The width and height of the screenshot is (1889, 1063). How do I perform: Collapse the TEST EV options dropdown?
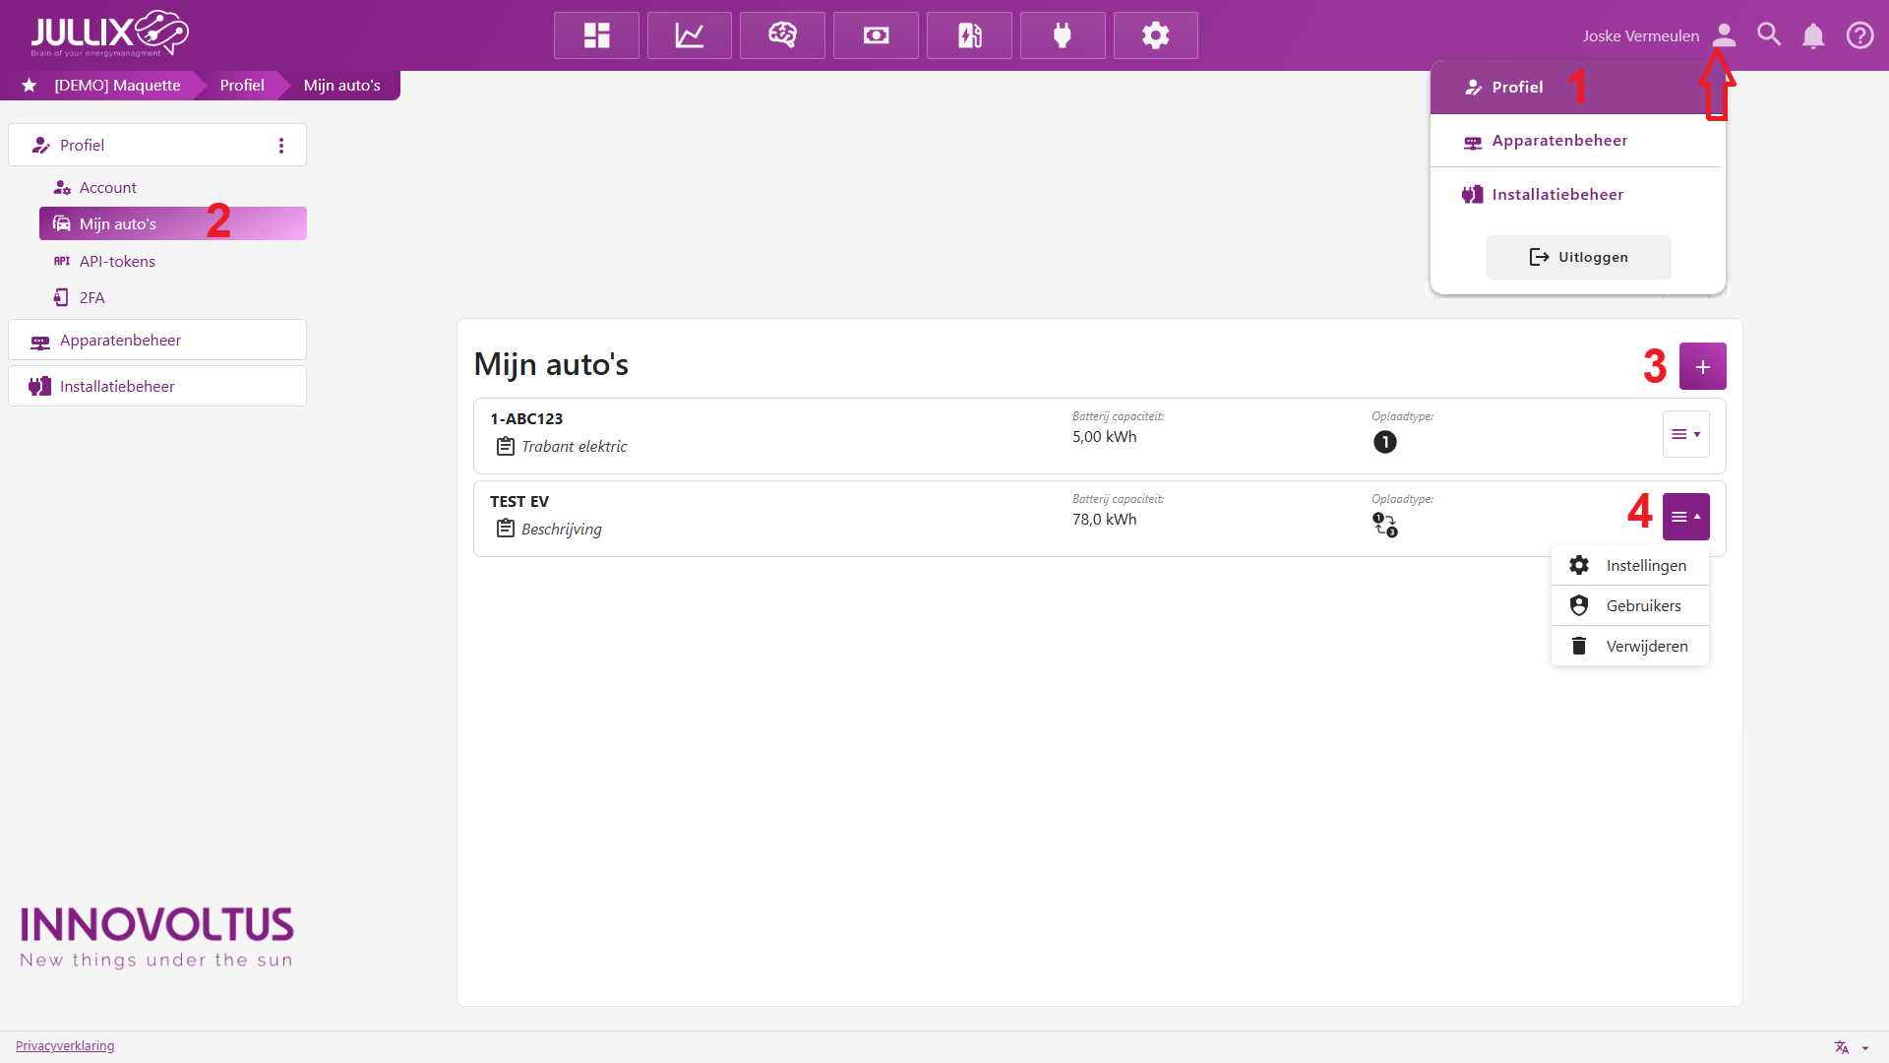[1685, 517]
